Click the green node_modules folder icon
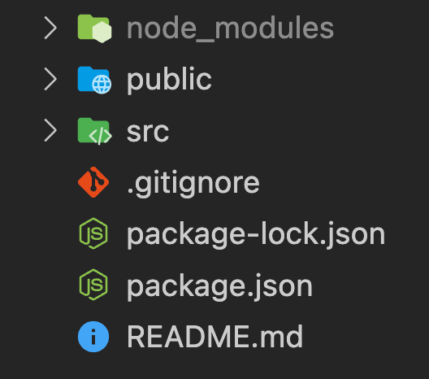 click(94, 28)
